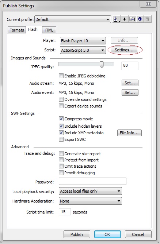
Task: Open Local playback security dropdown
Action: tap(90, 191)
